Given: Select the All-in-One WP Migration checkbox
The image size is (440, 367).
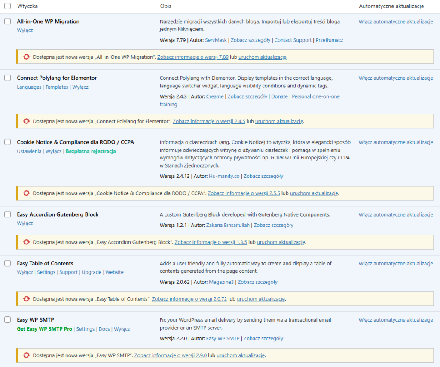Looking at the screenshot, I should (x=8, y=21).
